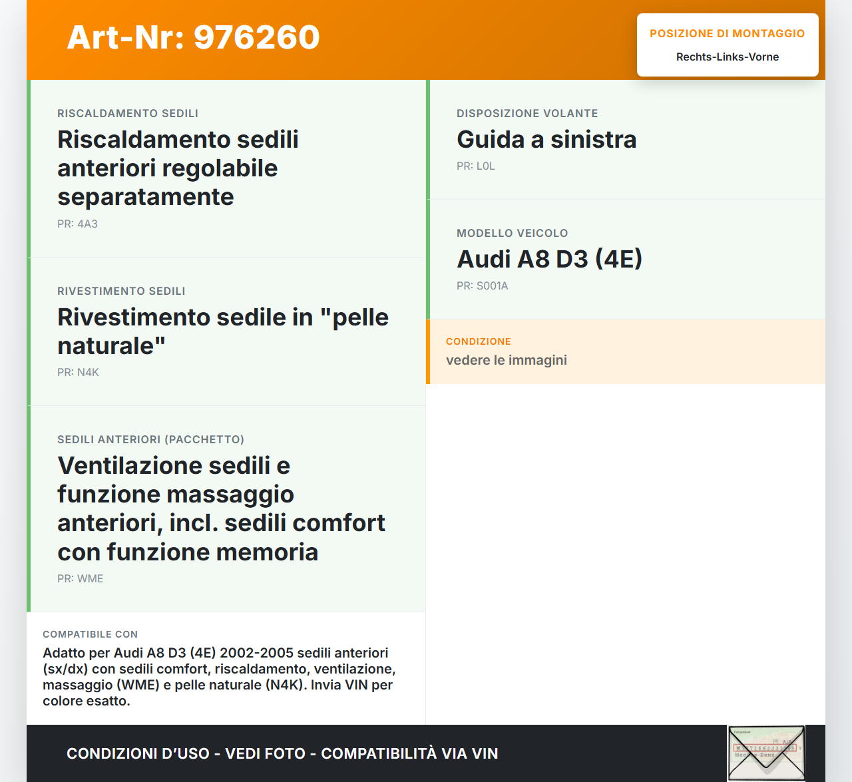Expand the Sedili Anteriori Pacchetto section
This screenshot has width=852, height=782.
(x=226, y=508)
